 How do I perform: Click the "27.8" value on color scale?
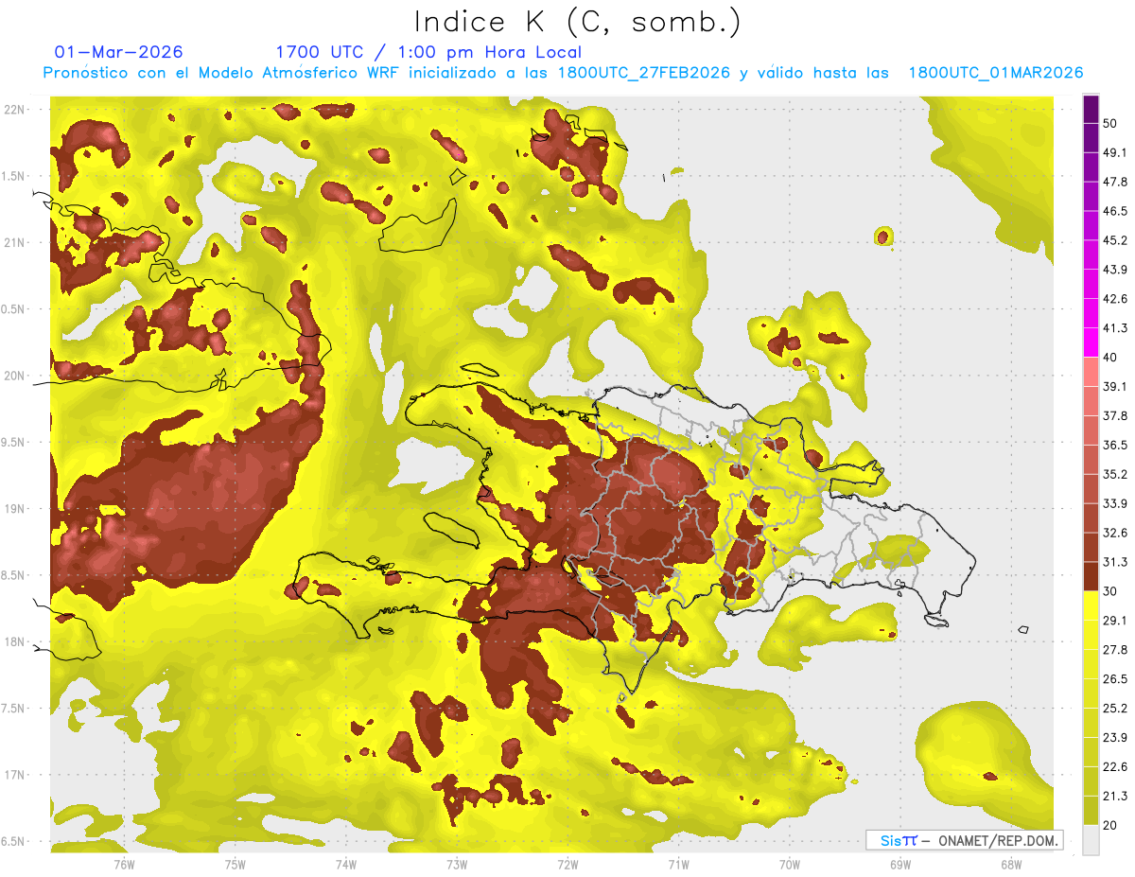click(x=1115, y=650)
